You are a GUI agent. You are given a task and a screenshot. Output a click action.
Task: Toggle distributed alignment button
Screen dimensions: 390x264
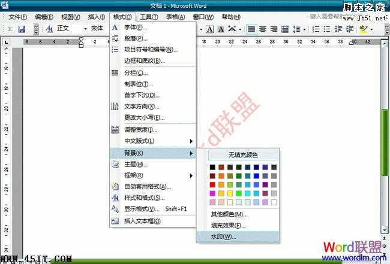click(285, 29)
